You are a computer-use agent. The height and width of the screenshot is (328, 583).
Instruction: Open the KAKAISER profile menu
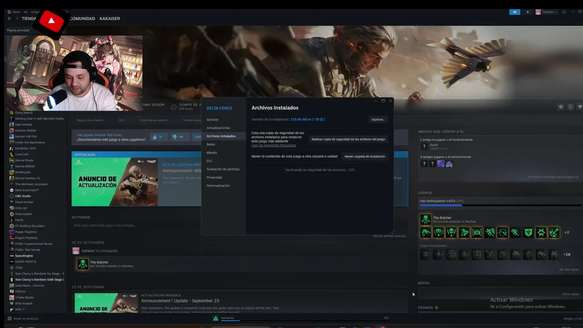tap(110, 19)
